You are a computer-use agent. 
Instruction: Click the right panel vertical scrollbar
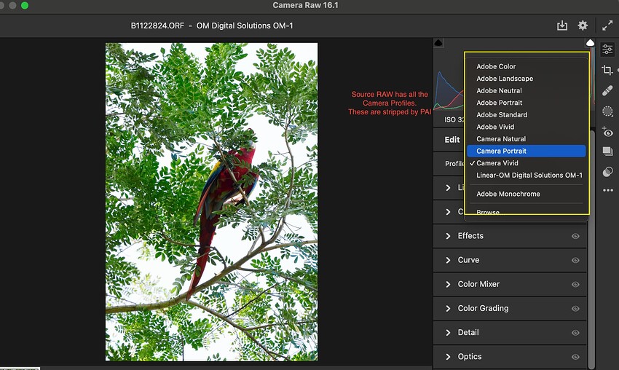(x=591, y=249)
